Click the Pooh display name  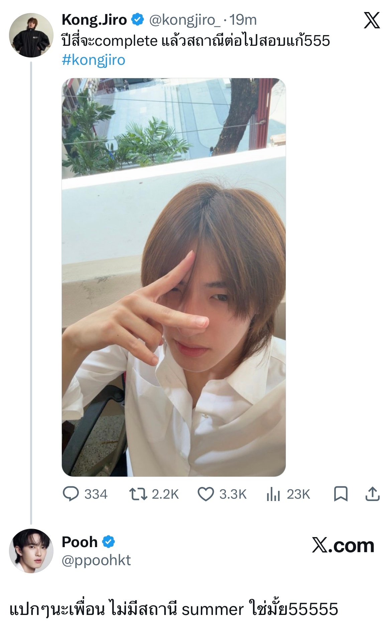pos(80,542)
